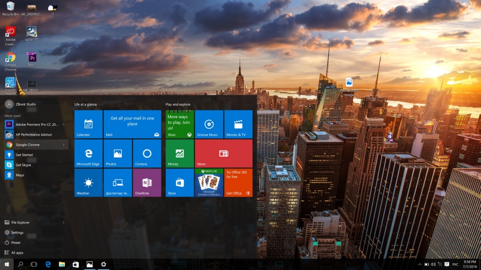Image resolution: width=481 pixels, height=270 pixels.
Task: Open the Store tile in Start menu
Action: point(179,183)
